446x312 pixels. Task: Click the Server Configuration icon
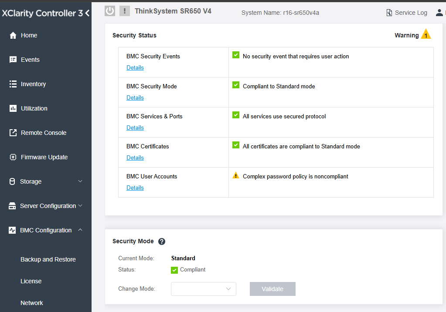point(12,206)
